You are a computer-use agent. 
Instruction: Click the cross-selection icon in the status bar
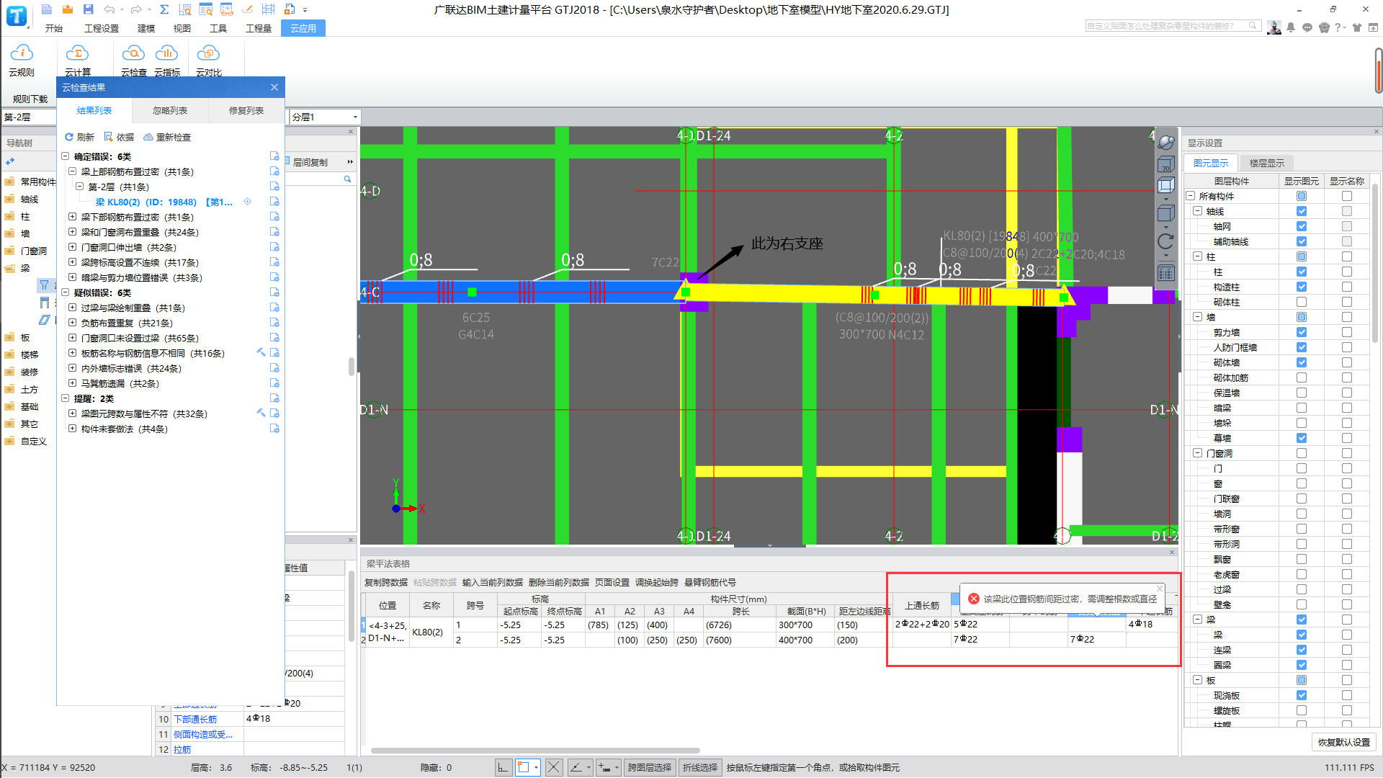pos(553,767)
